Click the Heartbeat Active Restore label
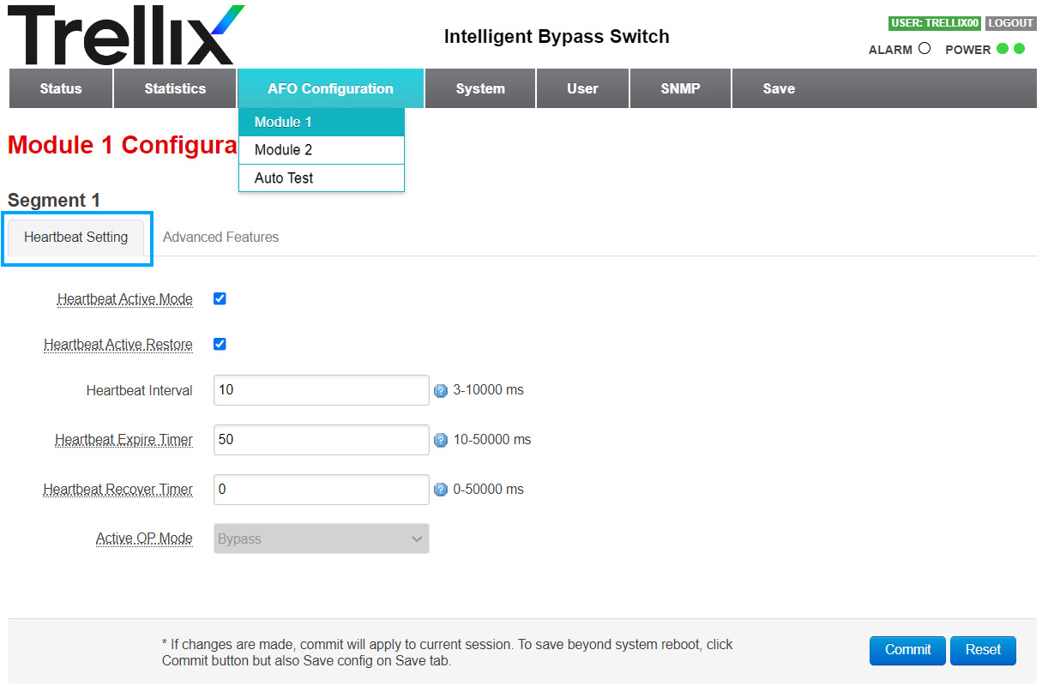 point(118,345)
